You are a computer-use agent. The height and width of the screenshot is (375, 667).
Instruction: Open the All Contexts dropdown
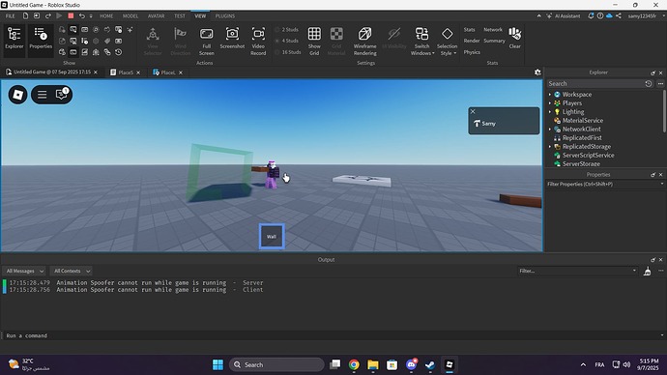[72, 271]
